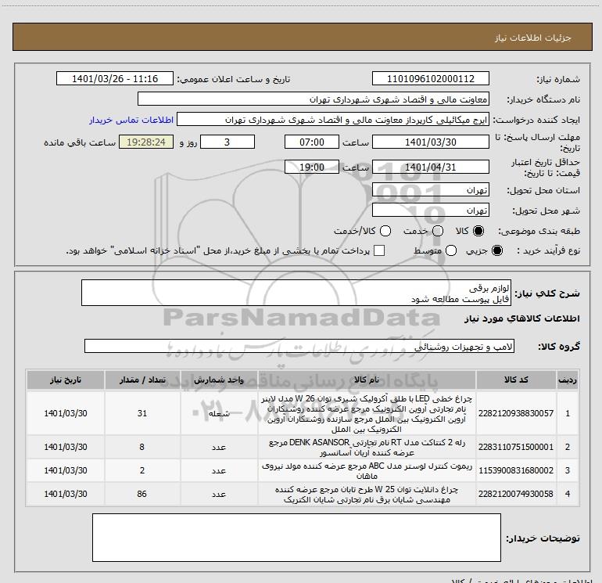Click the کد کالا column header
The image size is (602, 583).
pyautogui.click(x=516, y=380)
